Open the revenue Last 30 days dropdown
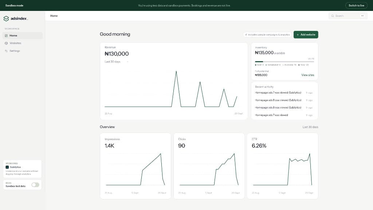This screenshot has height=210, width=373. coord(117,62)
